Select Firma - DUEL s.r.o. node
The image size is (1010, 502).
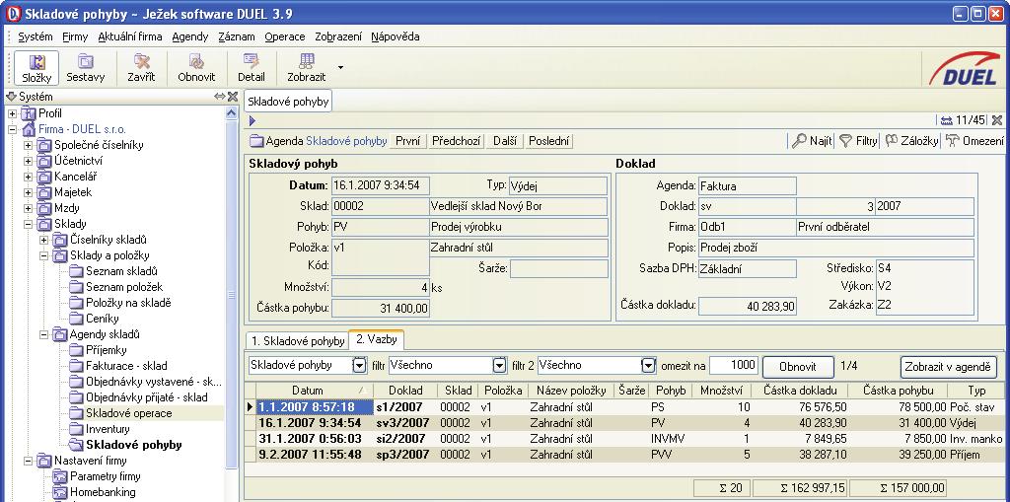tap(82, 129)
